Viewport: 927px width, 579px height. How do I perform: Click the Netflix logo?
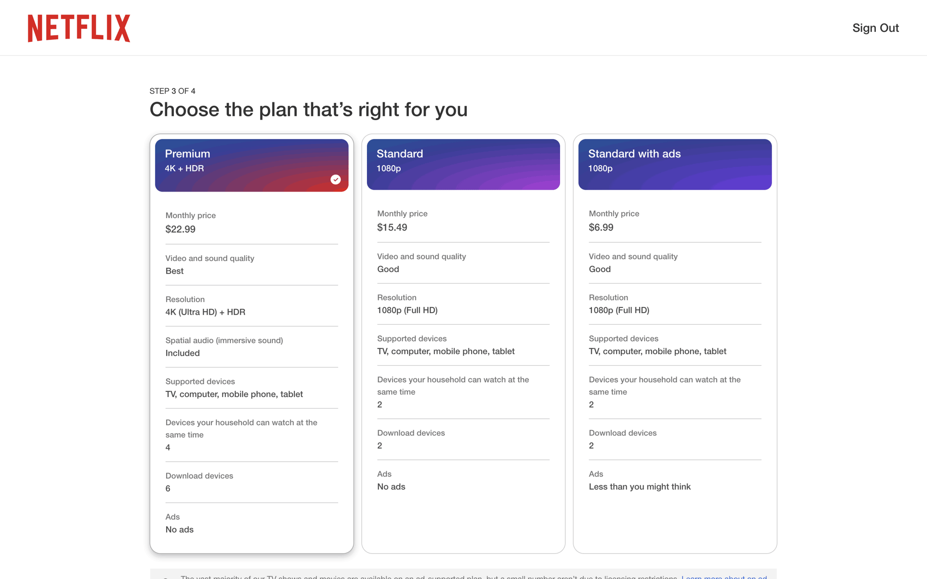coord(79,28)
